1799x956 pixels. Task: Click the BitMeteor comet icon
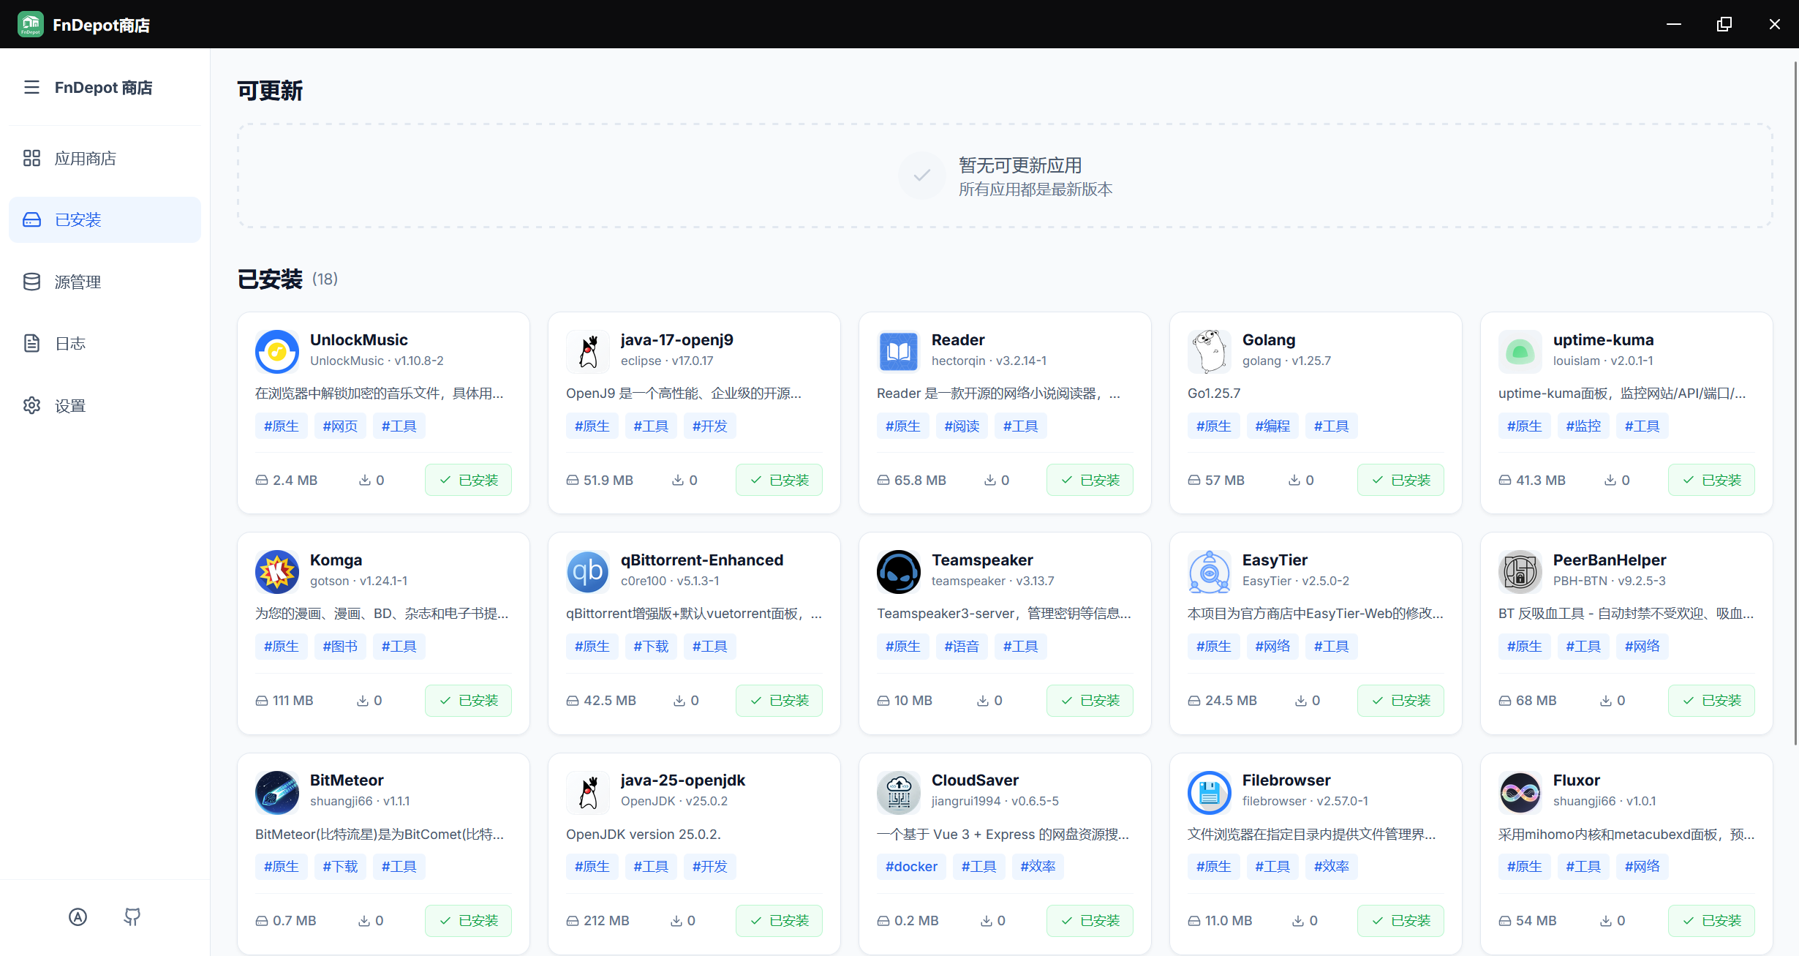tap(276, 792)
